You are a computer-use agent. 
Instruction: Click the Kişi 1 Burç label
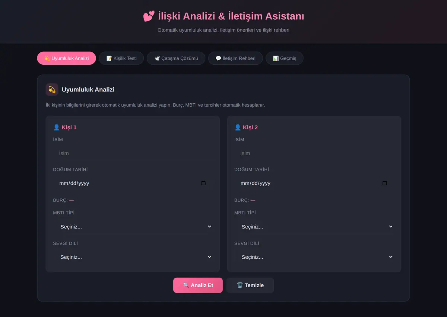[64, 200]
